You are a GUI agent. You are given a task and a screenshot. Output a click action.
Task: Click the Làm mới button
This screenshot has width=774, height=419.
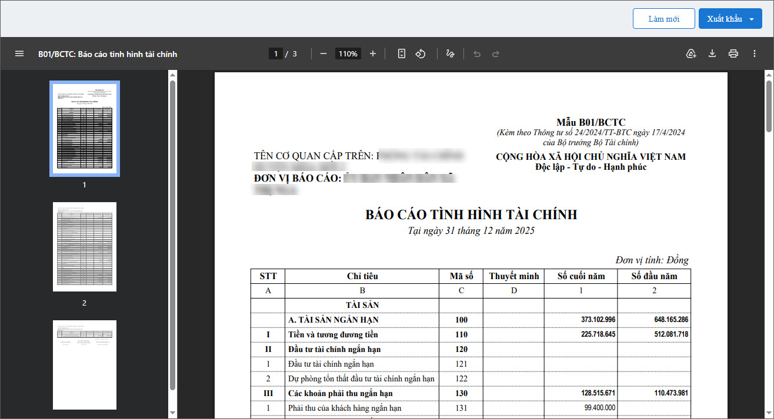(664, 19)
